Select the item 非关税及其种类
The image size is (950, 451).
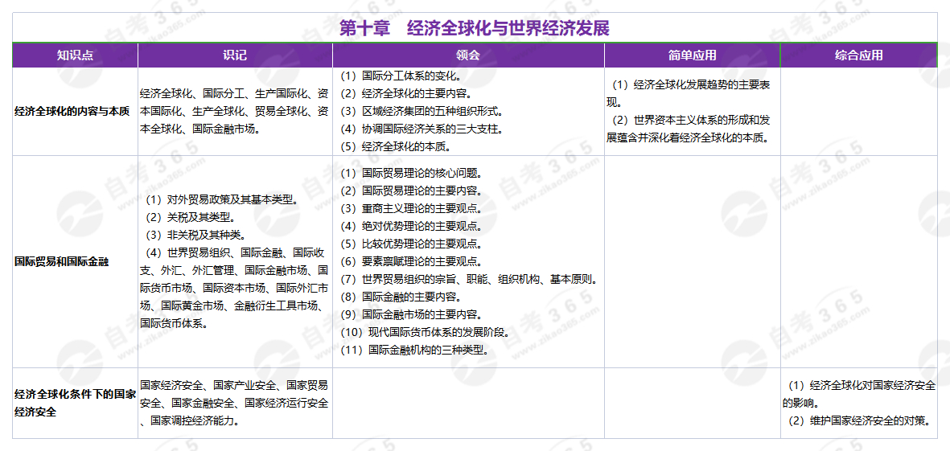tap(194, 235)
